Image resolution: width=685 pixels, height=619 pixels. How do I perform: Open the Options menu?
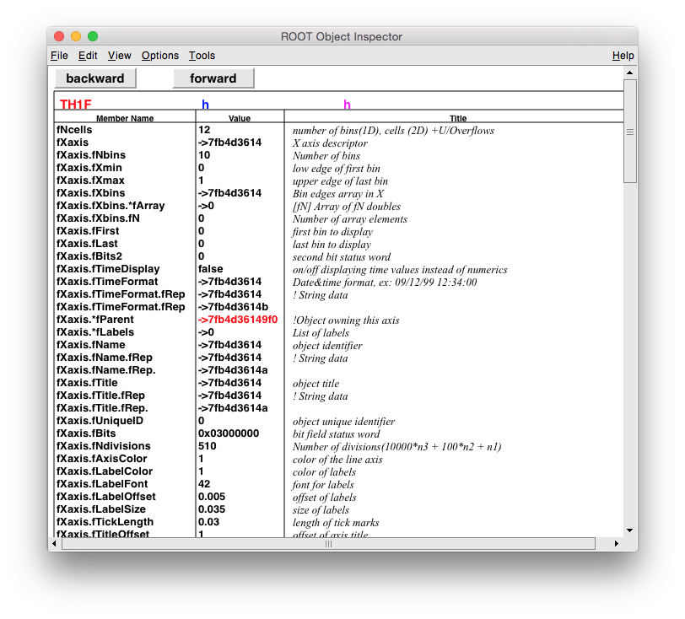160,56
